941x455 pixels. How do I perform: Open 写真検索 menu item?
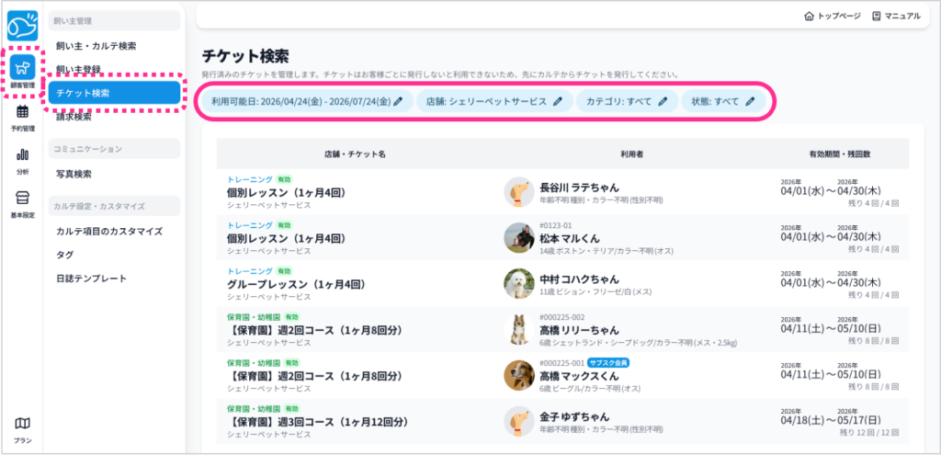pyautogui.click(x=74, y=174)
